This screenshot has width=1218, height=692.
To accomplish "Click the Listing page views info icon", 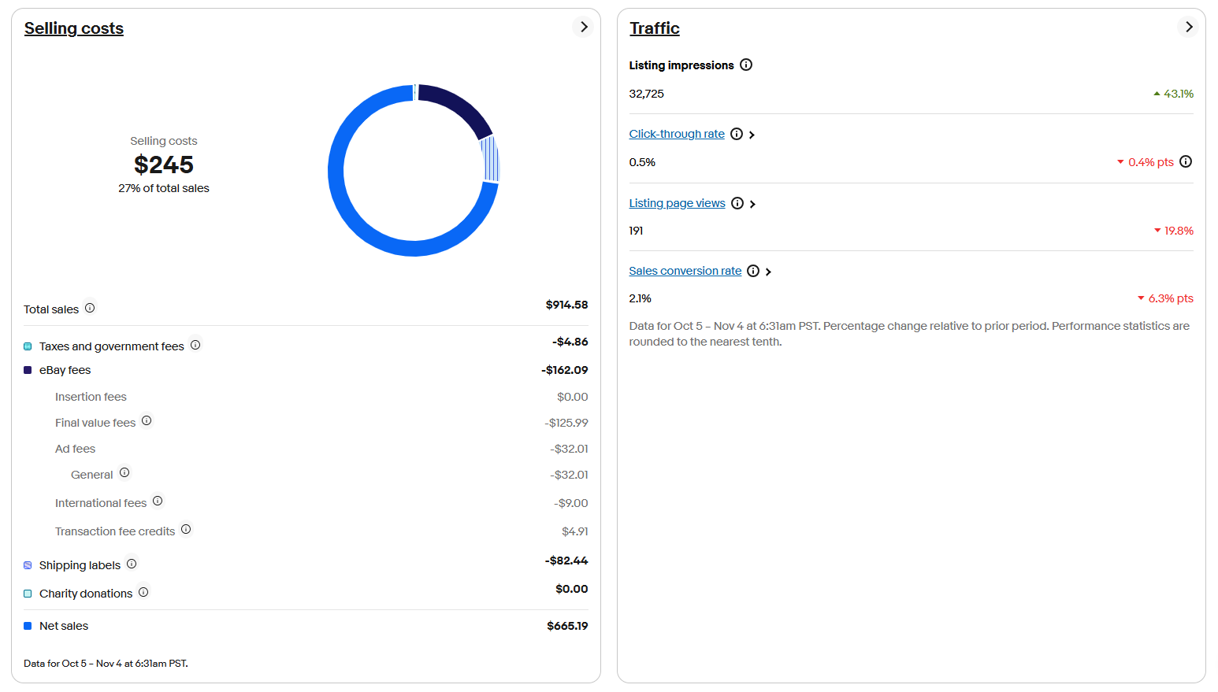I will pyautogui.click(x=737, y=203).
